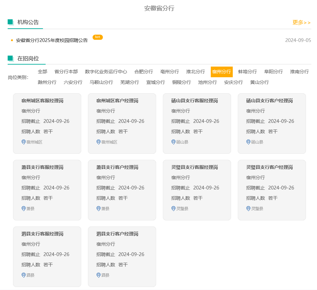
Task: Click green square icon beside 机构公告
Action: tap(11, 22)
